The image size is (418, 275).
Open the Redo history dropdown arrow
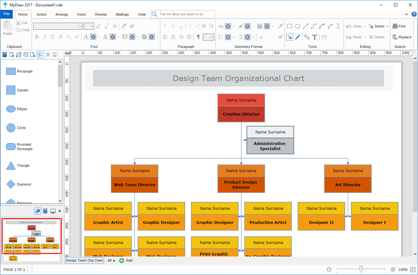[x=365, y=37]
